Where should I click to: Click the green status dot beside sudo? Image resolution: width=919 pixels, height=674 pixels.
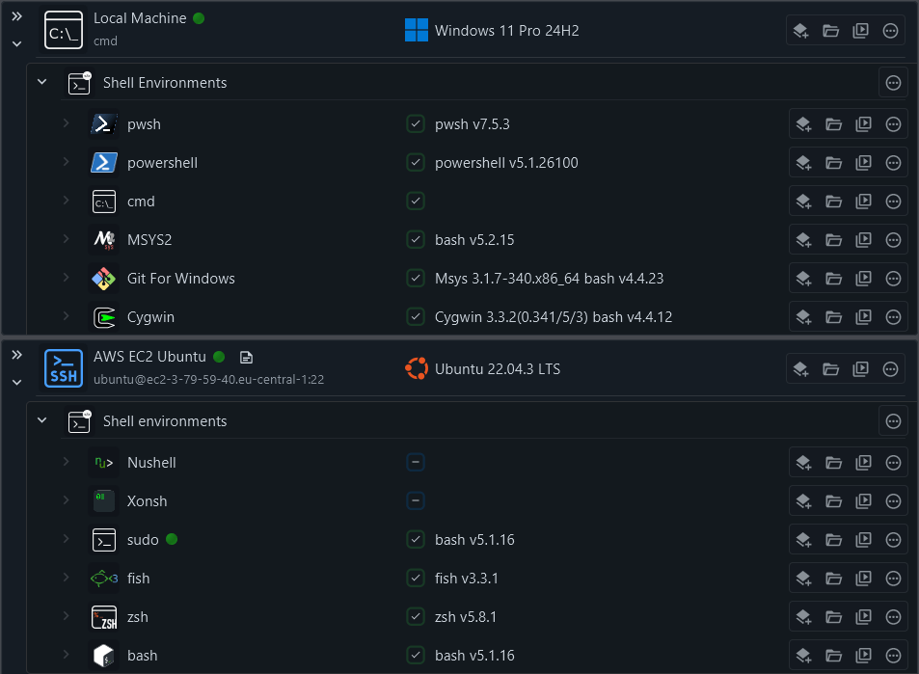173,539
